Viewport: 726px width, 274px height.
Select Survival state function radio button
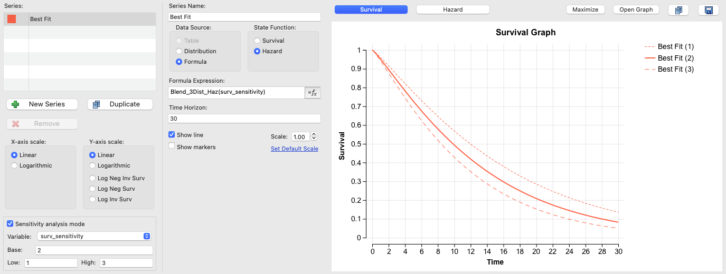pyautogui.click(x=258, y=41)
